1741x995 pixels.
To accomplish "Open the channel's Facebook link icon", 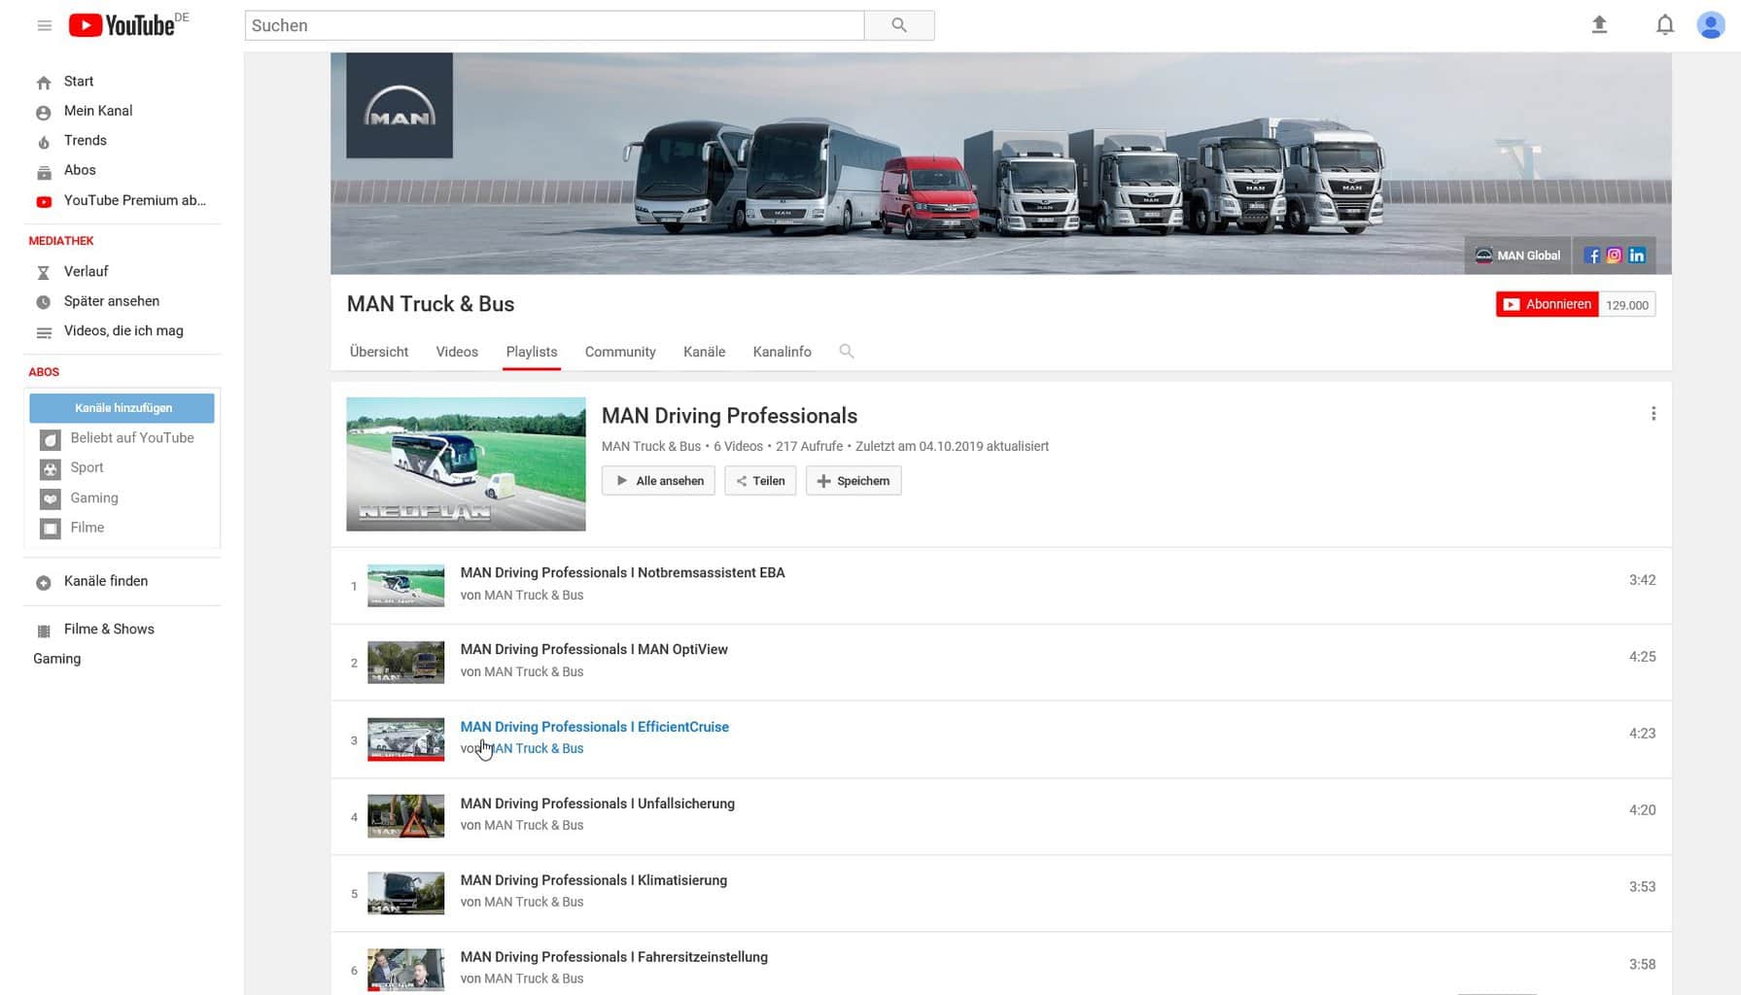I will (x=1591, y=256).
